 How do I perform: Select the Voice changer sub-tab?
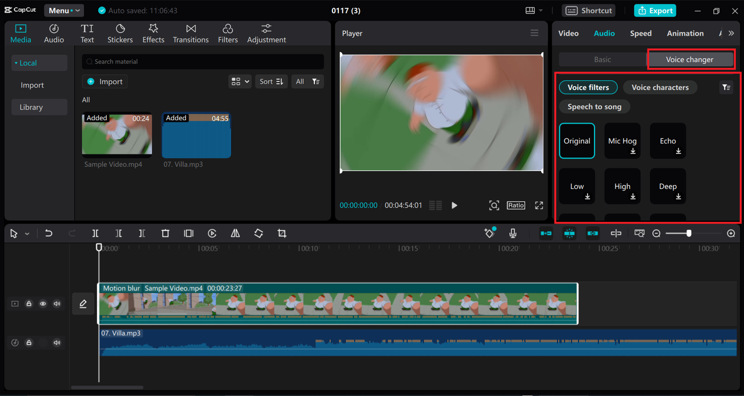point(690,59)
